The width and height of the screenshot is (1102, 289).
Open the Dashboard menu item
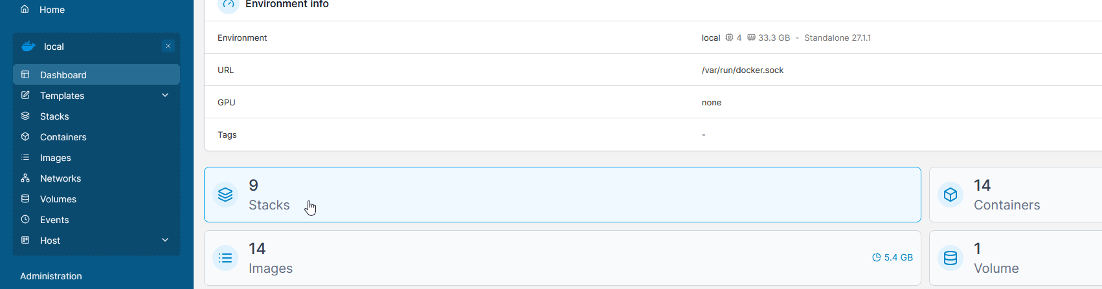tap(96, 74)
